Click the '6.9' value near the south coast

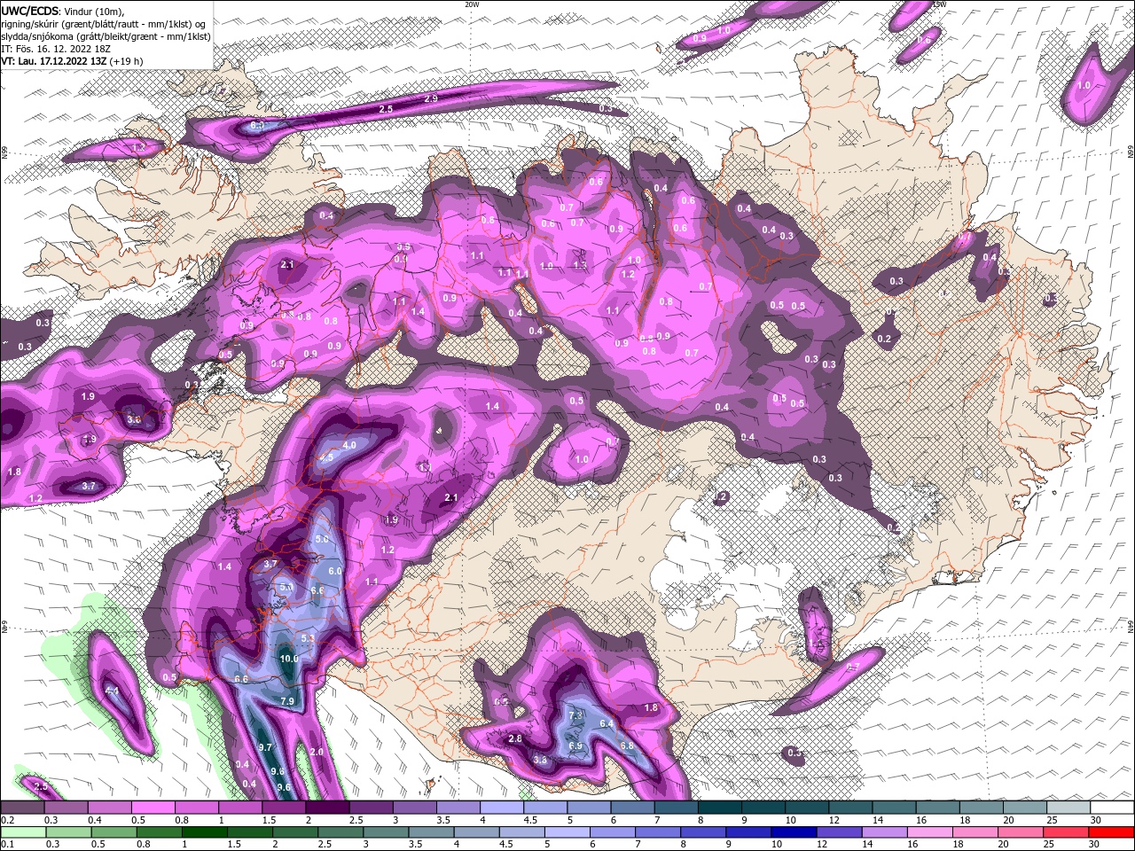click(x=575, y=746)
